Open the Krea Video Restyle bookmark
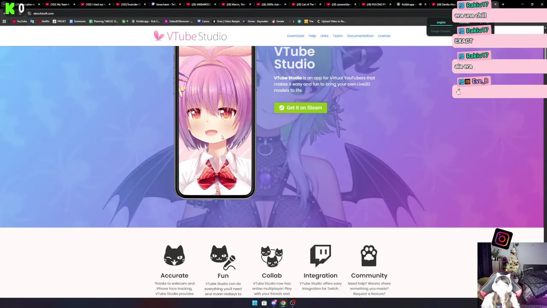 [x=226, y=21]
